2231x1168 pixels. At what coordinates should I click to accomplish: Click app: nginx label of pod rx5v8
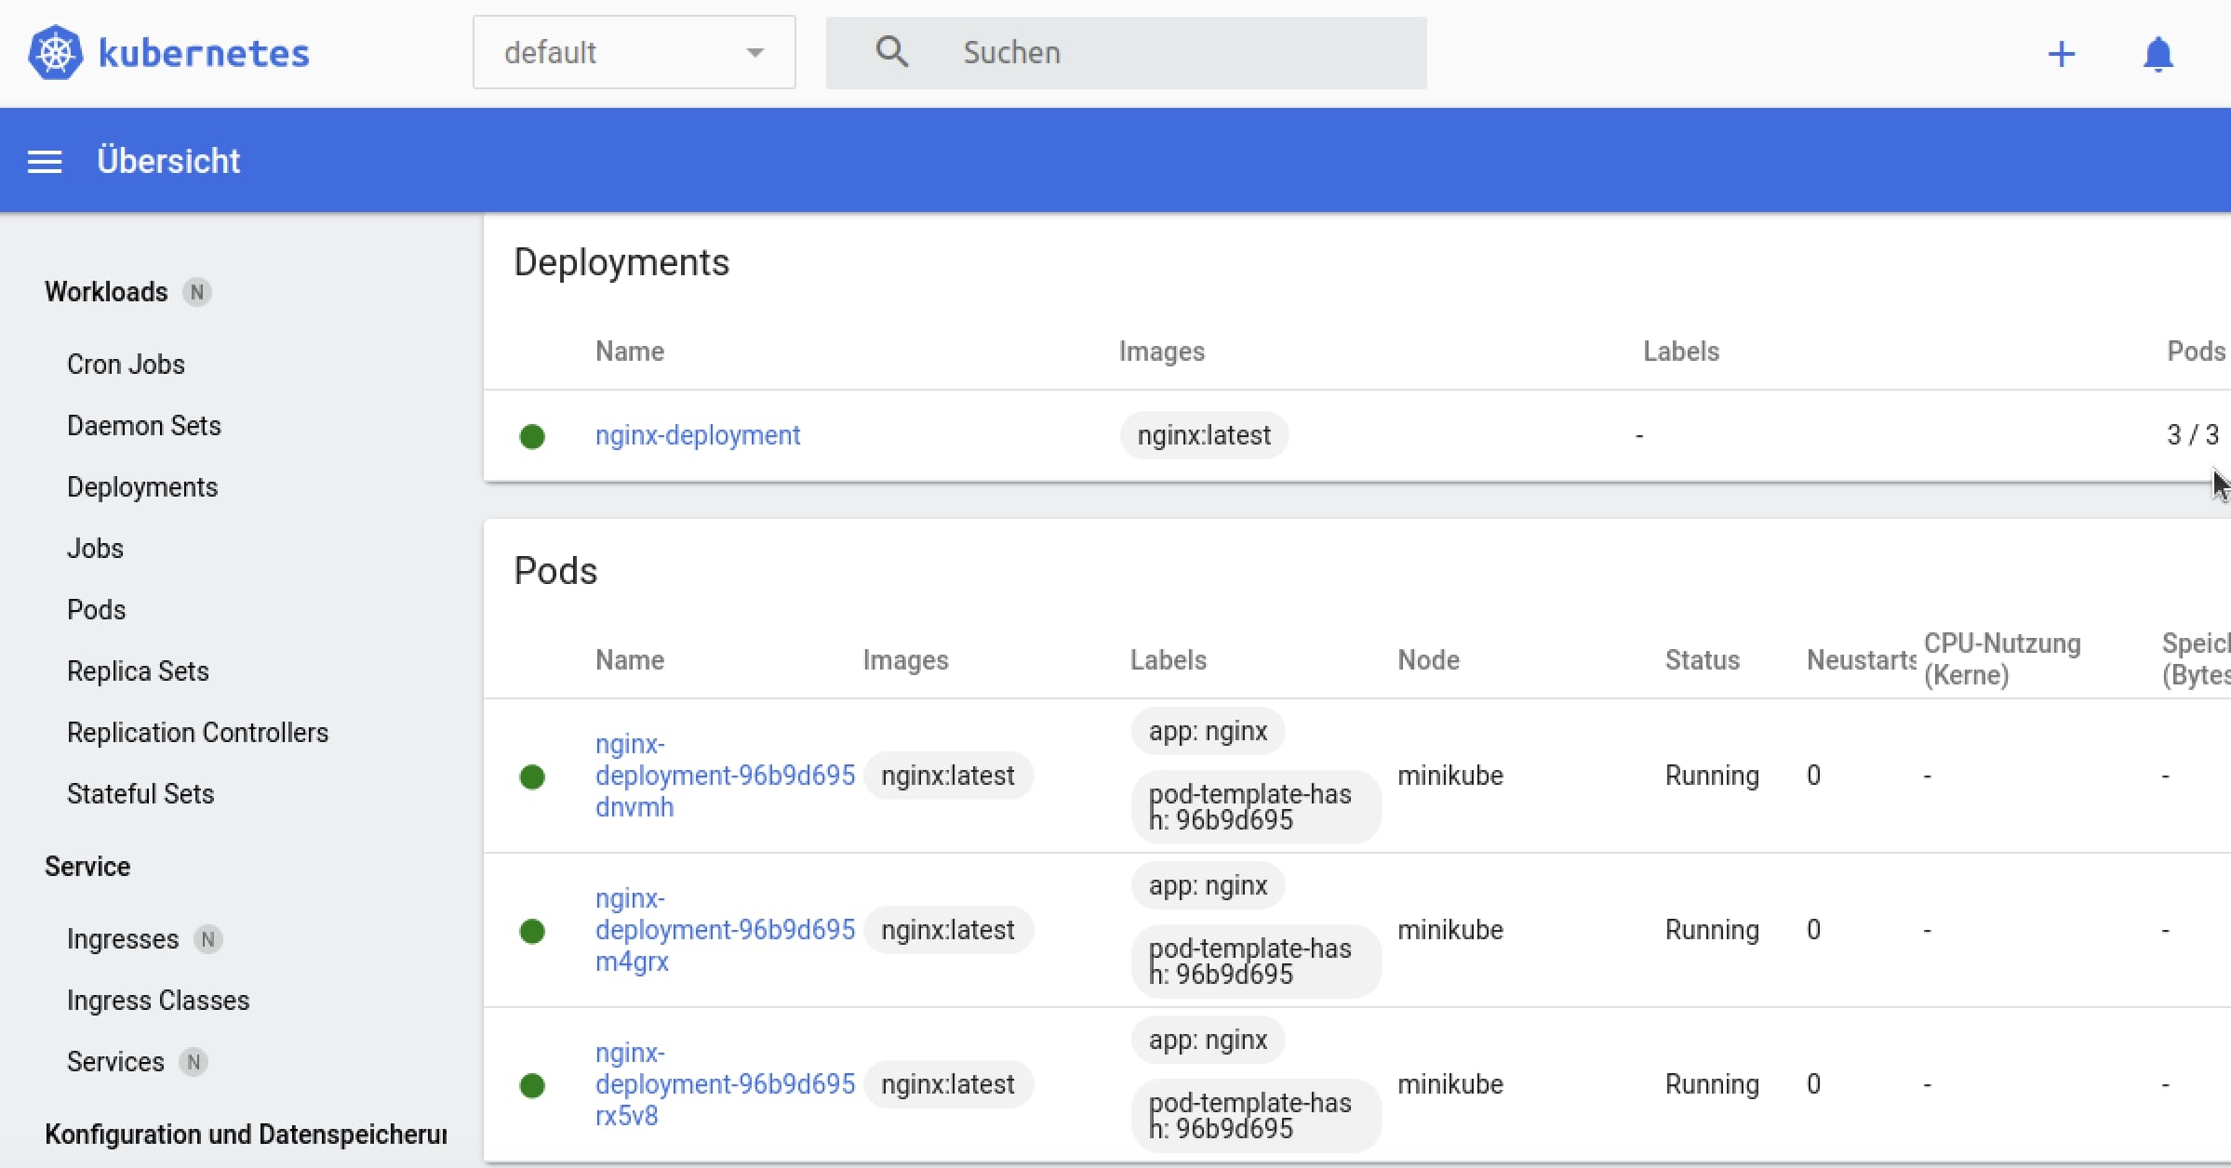(1208, 1040)
